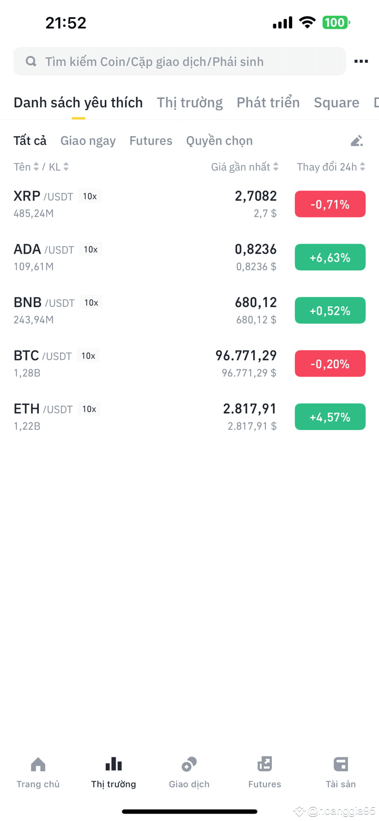Tap the search magnifier icon

(x=31, y=61)
